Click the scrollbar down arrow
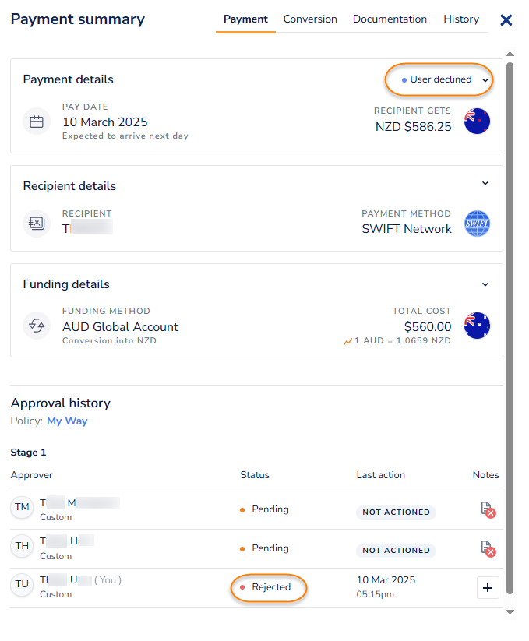The height and width of the screenshot is (641, 529). pyautogui.click(x=510, y=612)
